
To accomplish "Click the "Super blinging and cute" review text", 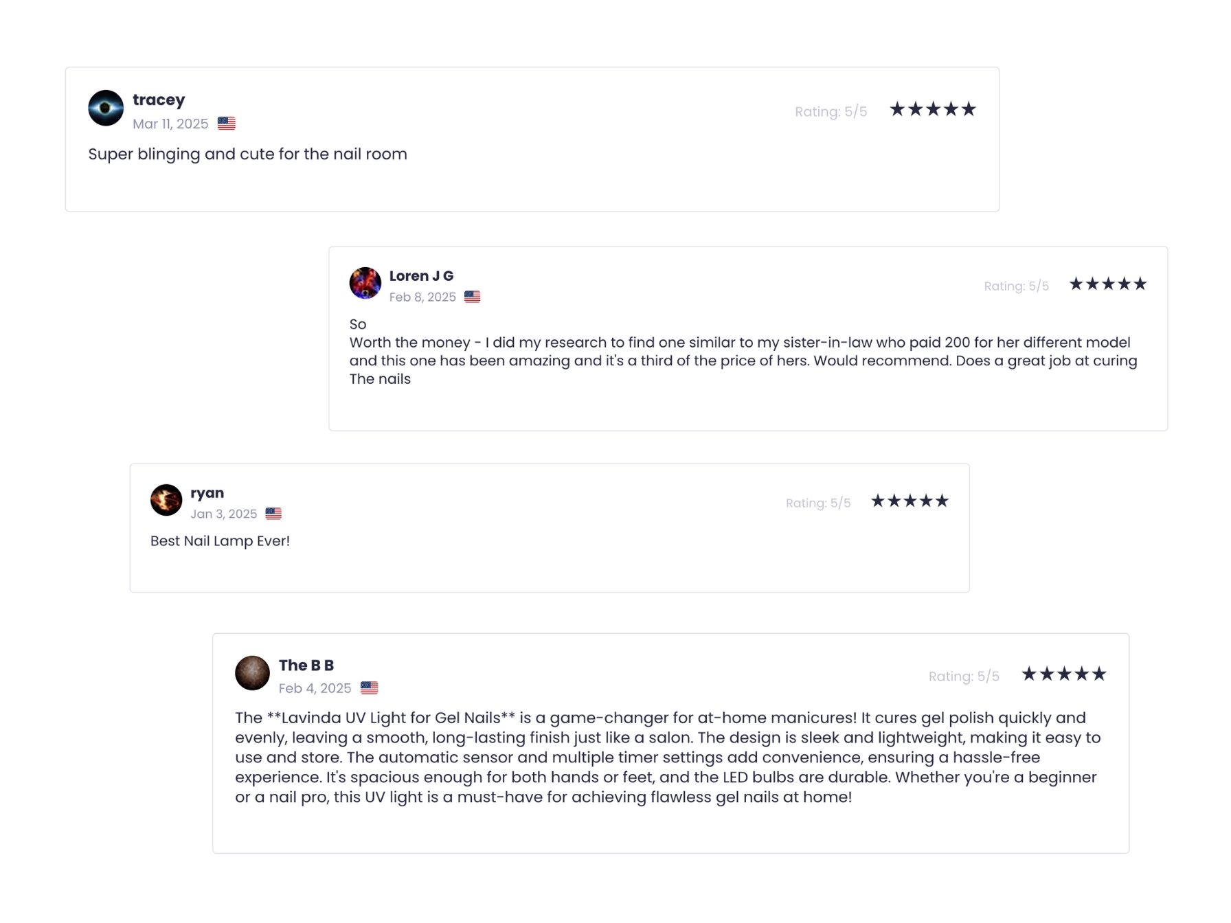I will tap(247, 155).
